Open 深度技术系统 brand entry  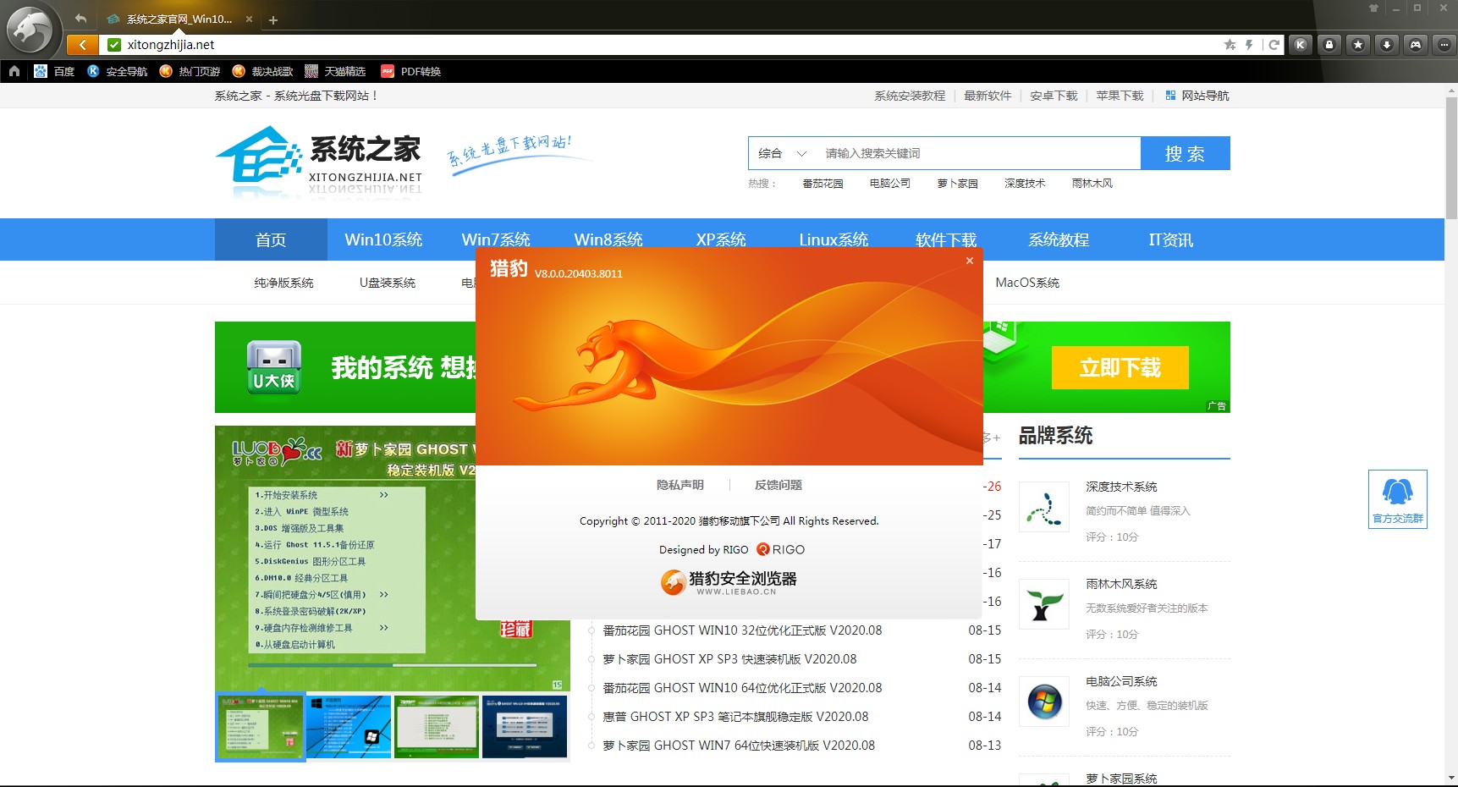[x=1121, y=487]
